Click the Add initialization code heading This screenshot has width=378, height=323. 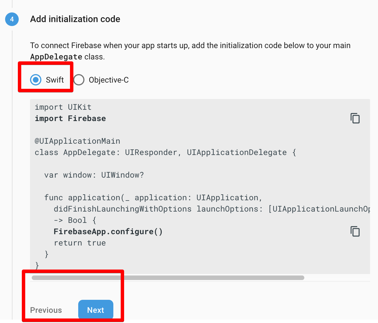pos(75,19)
